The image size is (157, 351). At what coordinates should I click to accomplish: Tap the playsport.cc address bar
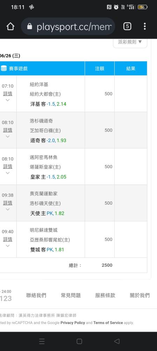tap(68, 26)
